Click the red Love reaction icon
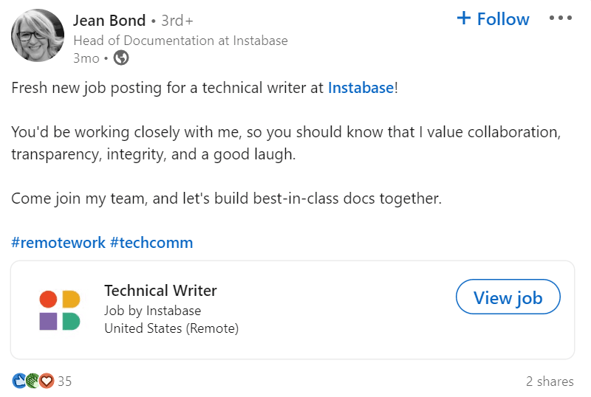The image size is (591, 397). [46, 381]
